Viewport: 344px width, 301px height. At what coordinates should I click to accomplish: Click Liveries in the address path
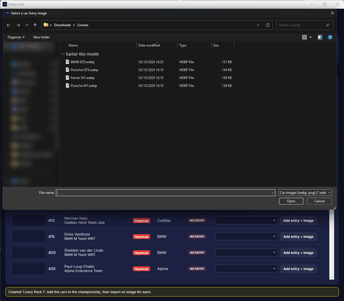(x=83, y=25)
